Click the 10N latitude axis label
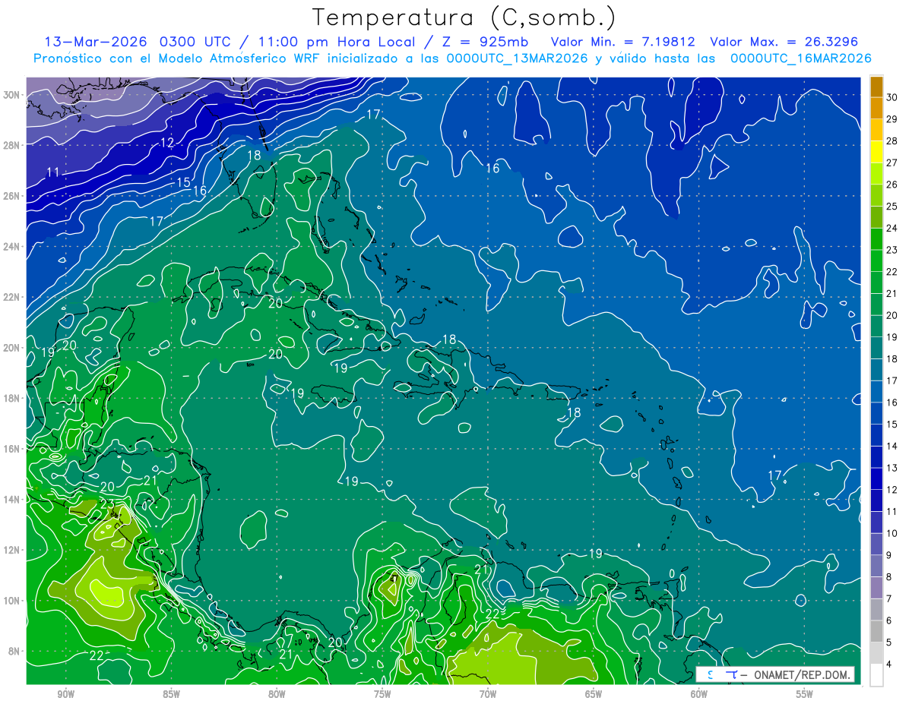The height and width of the screenshot is (704, 912). click(11, 601)
